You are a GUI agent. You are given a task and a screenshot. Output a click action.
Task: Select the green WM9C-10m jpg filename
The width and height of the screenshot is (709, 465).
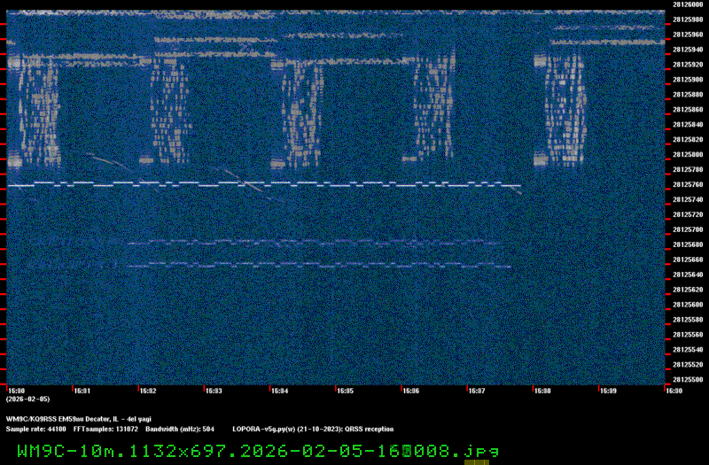(258, 451)
